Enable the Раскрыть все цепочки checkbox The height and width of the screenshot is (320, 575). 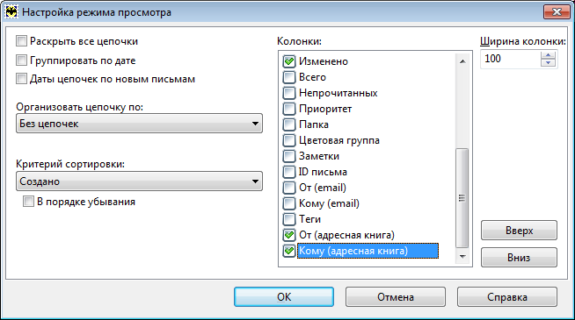pyautogui.click(x=22, y=41)
